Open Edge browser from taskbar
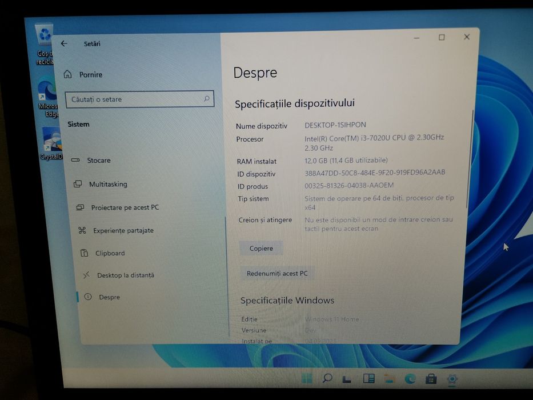Screen dimensions: 533x400 [x=410, y=378]
